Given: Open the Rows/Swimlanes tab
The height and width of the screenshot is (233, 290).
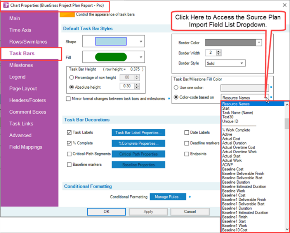Looking at the screenshot, I should point(28,42).
